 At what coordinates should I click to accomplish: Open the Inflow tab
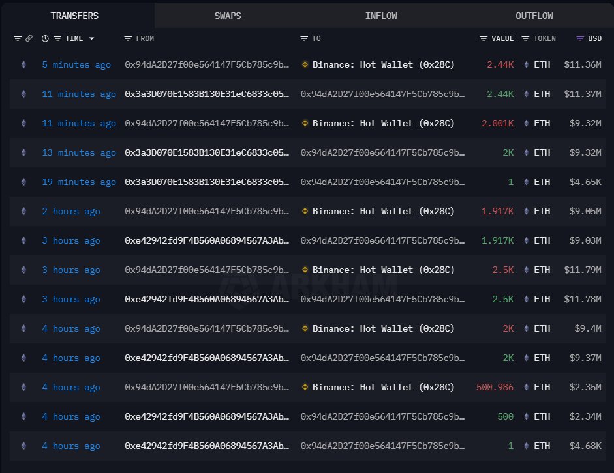click(381, 16)
